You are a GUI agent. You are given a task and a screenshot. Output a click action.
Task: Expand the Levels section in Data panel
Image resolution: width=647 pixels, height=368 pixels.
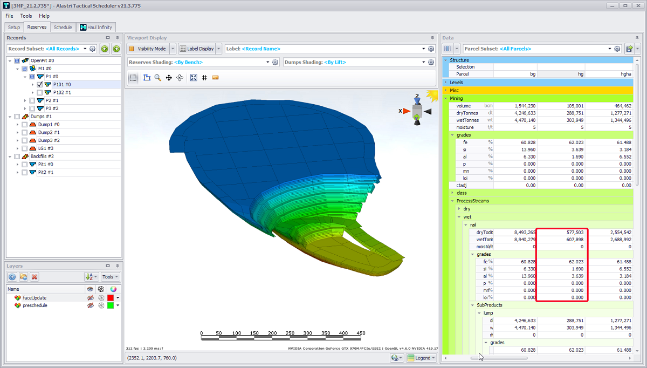445,83
